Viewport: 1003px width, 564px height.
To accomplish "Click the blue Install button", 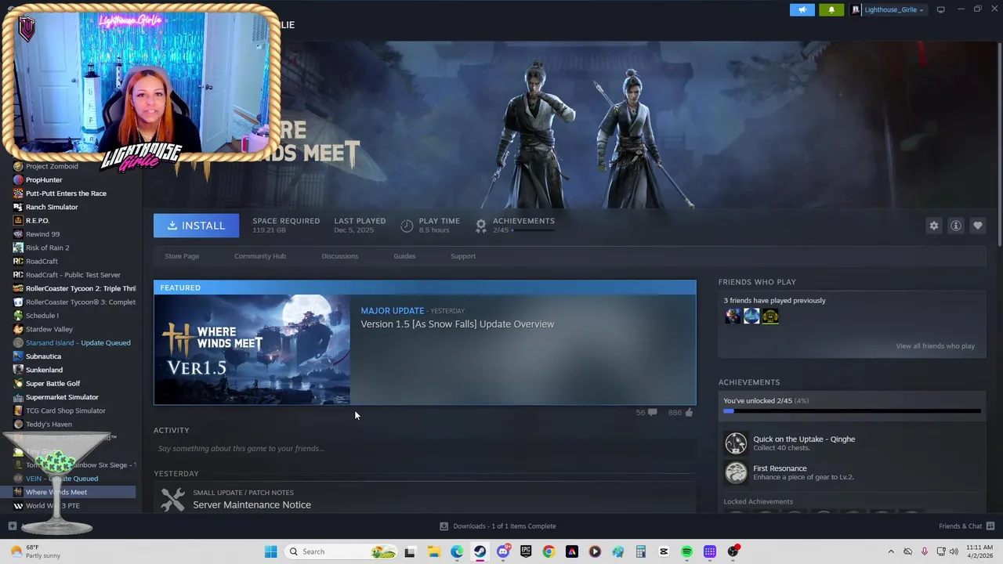I will (x=196, y=226).
